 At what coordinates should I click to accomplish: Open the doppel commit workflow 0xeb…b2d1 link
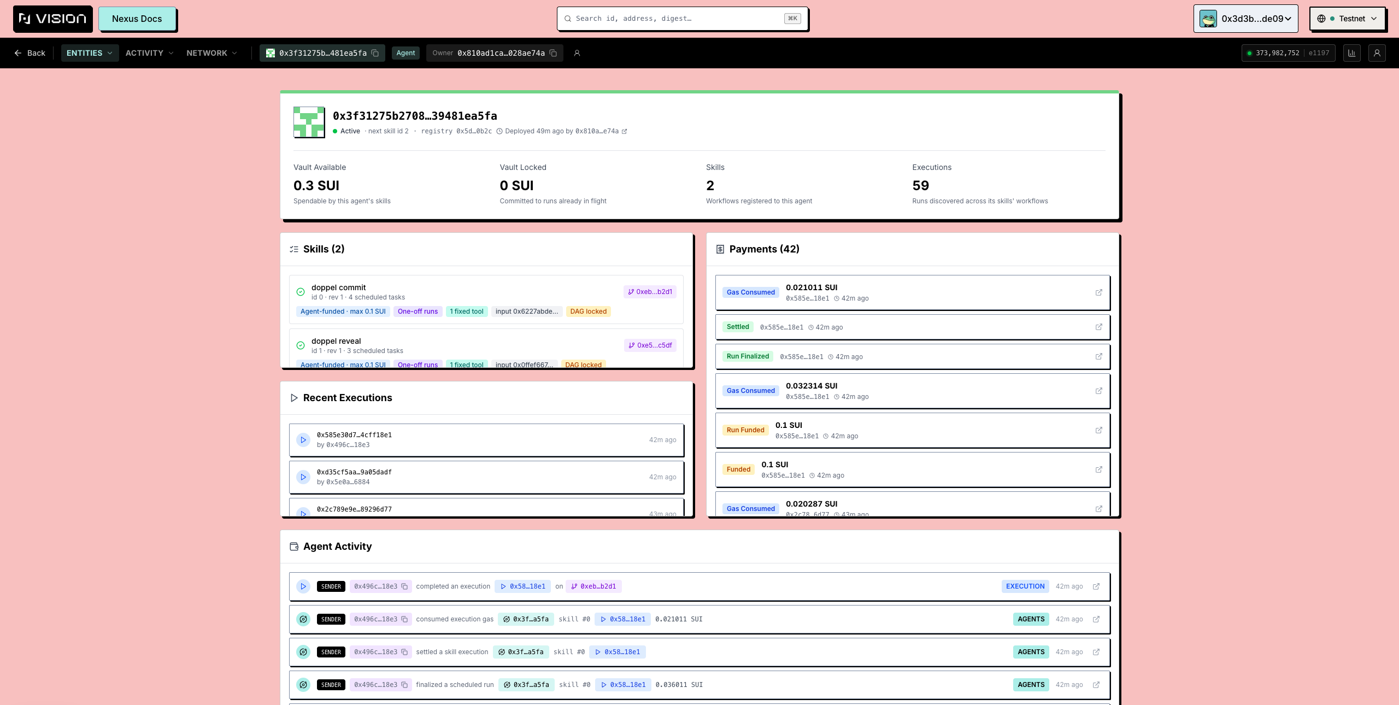(650, 292)
